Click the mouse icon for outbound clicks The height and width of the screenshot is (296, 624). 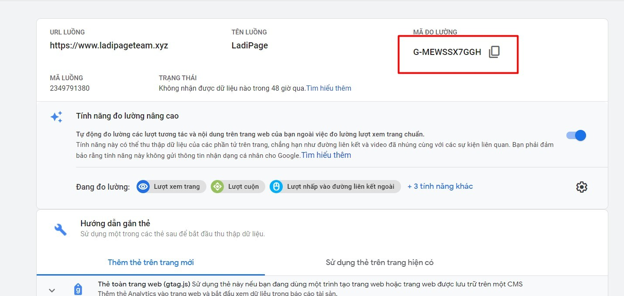click(x=276, y=187)
